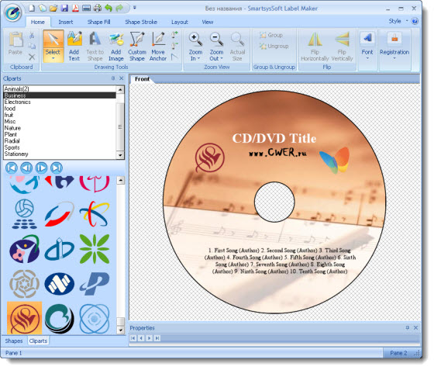The width and height of the screenshot is (434, 370).
Task: Go to next clipart page button
Action: click(x=42, y=168)
